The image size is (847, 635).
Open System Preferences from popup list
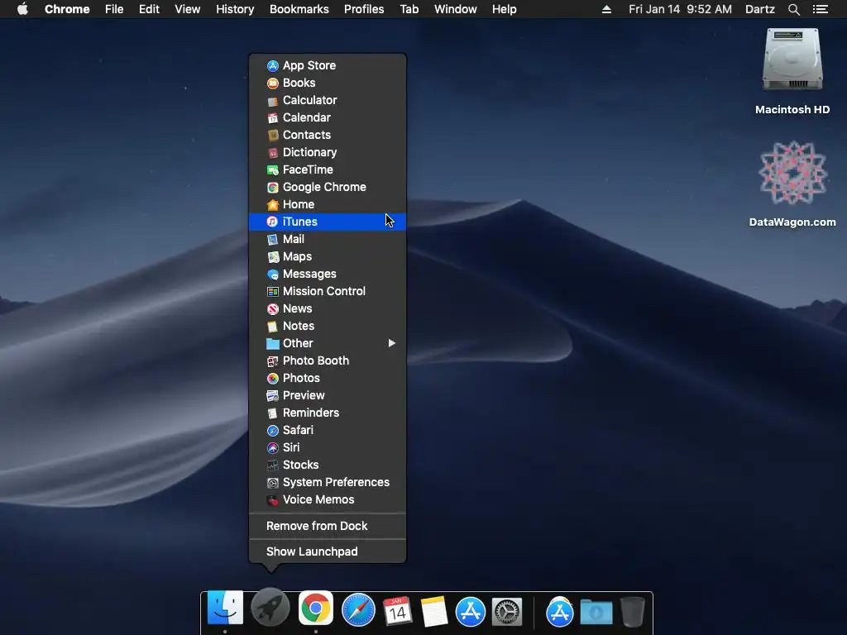tap(328, 482)
